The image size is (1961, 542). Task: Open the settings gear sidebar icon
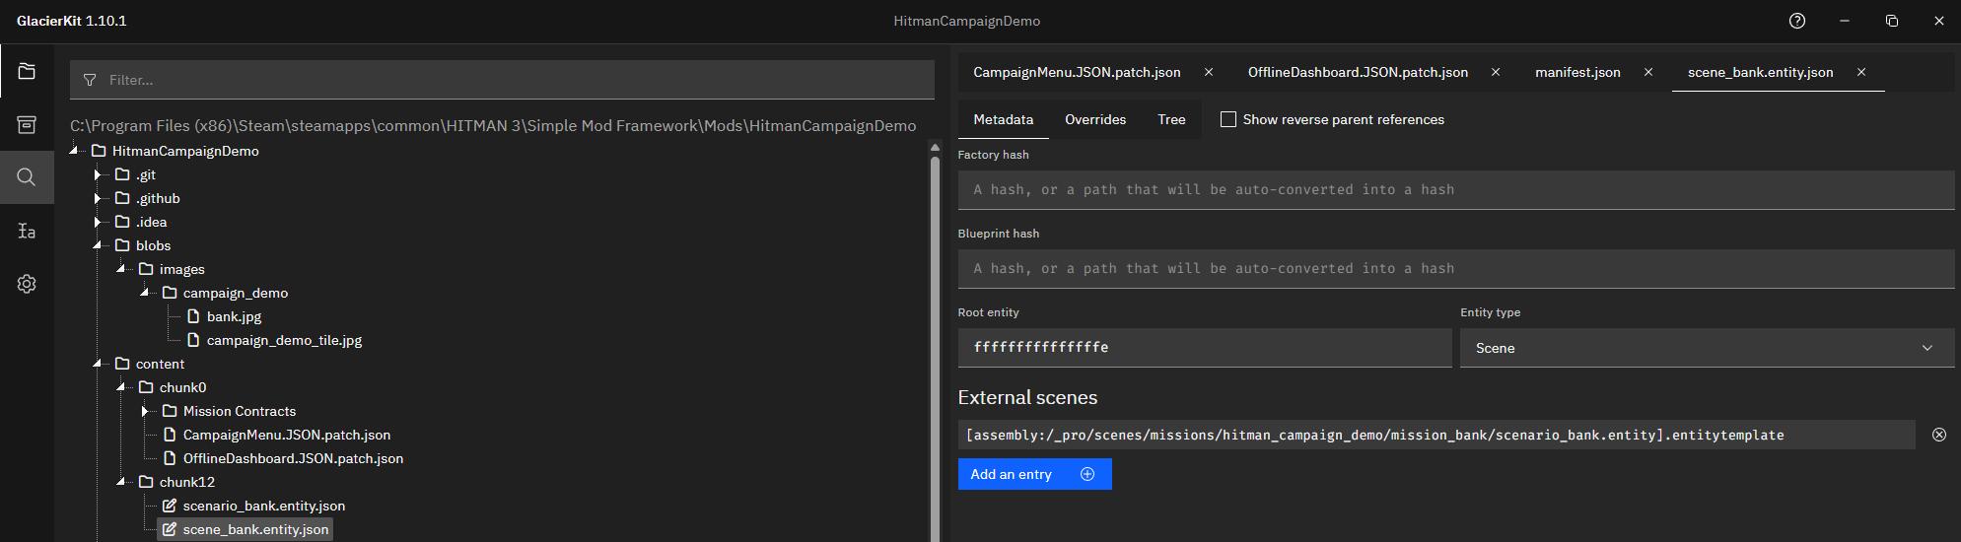click(x=27, y=284)
